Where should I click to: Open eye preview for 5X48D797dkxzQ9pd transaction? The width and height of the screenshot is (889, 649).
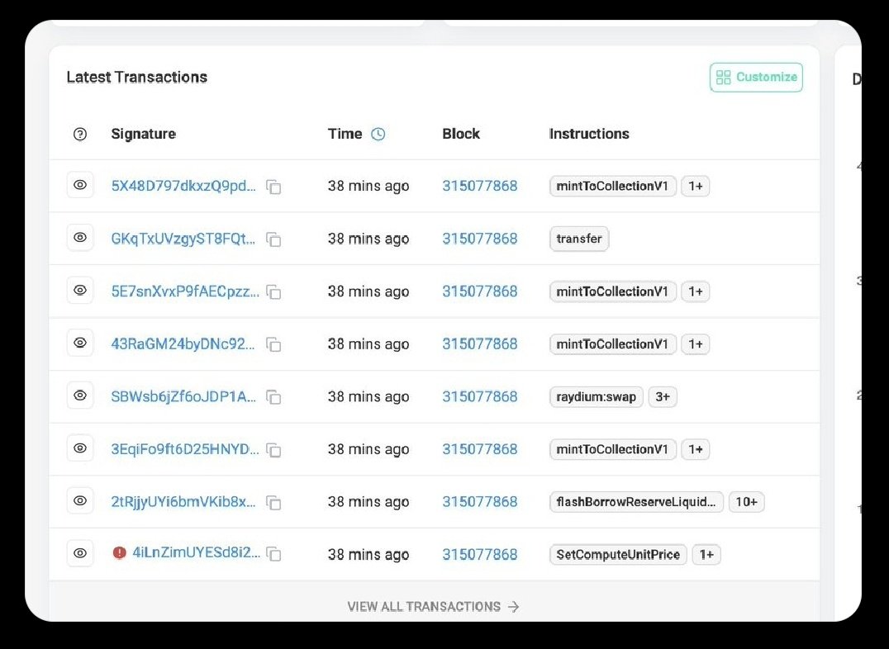click(80, 185)
